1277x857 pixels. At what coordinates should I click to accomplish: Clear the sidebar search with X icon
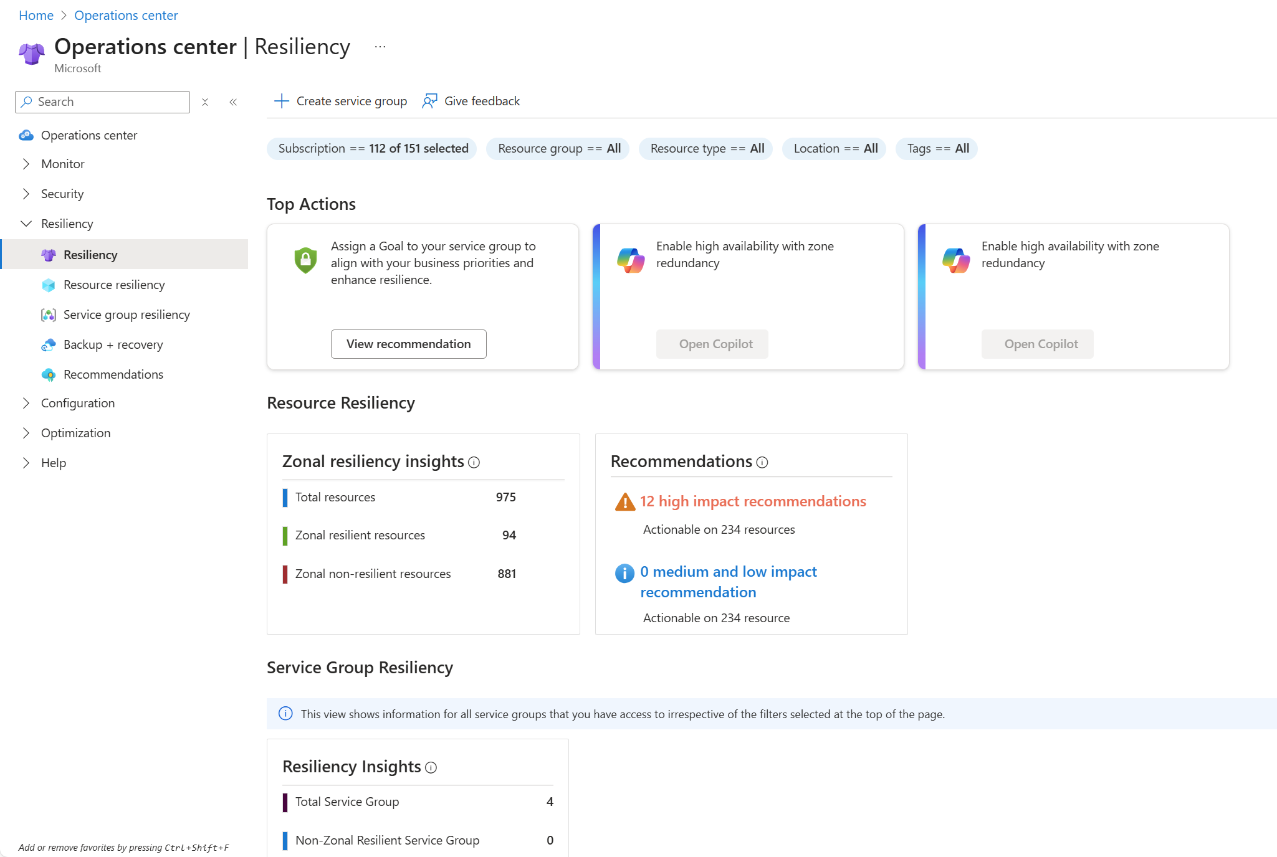pos(204,102)
